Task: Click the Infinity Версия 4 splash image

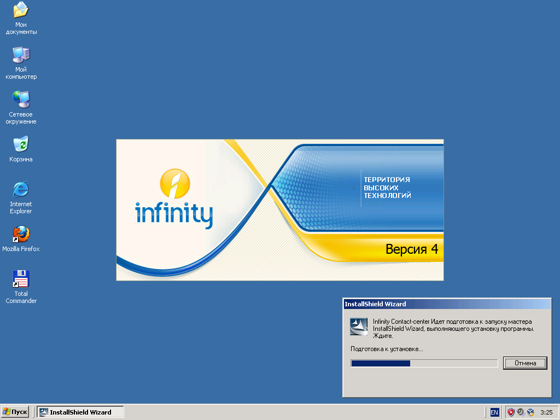Action: (x=280, y=210)
